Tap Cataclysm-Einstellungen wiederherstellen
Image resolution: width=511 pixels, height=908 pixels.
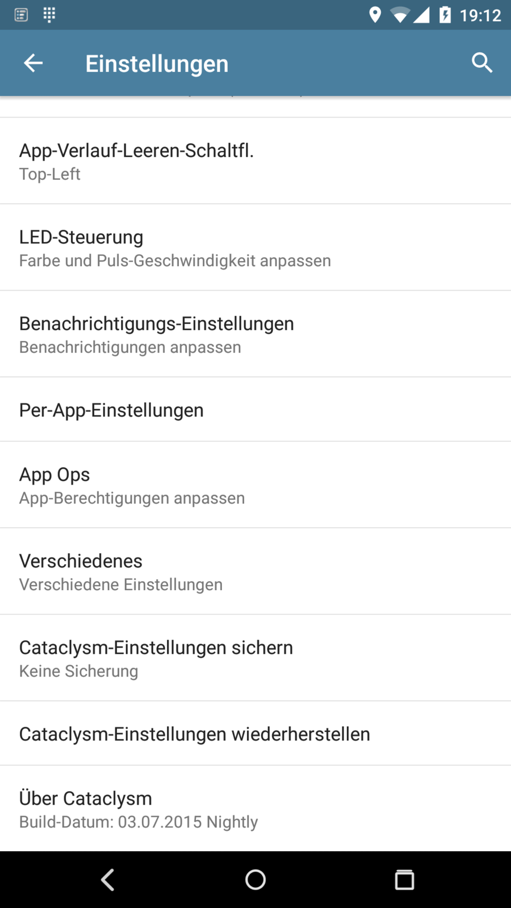point(256,734)
